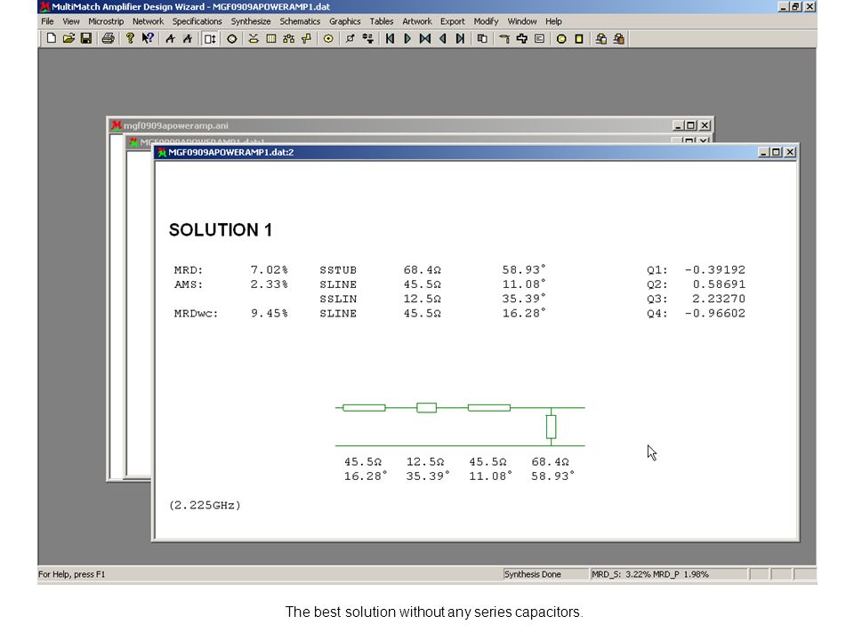This screenshot has height=640, width=854.
Task: Click the SSLIN element label
Action: (x=338, y=299)
